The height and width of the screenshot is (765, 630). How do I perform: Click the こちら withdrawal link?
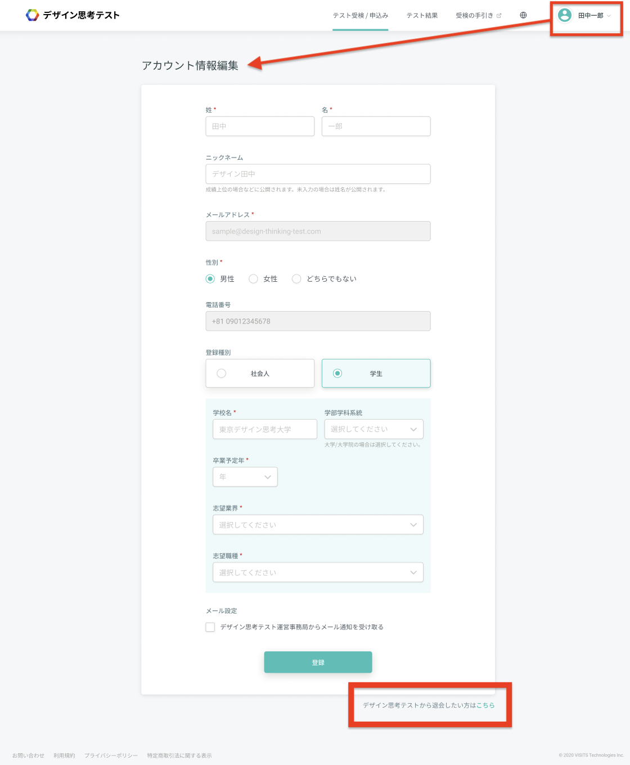pyautogui.click(x=485, y=705)
